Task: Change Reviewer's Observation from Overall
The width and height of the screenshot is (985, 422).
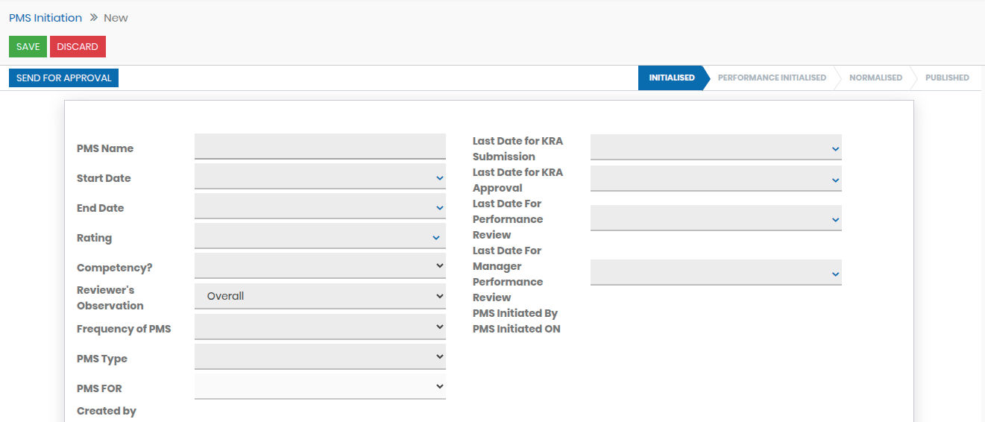Action: (320, 296)
